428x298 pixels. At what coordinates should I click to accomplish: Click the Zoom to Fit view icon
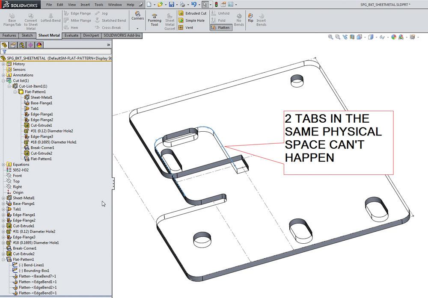331,37
